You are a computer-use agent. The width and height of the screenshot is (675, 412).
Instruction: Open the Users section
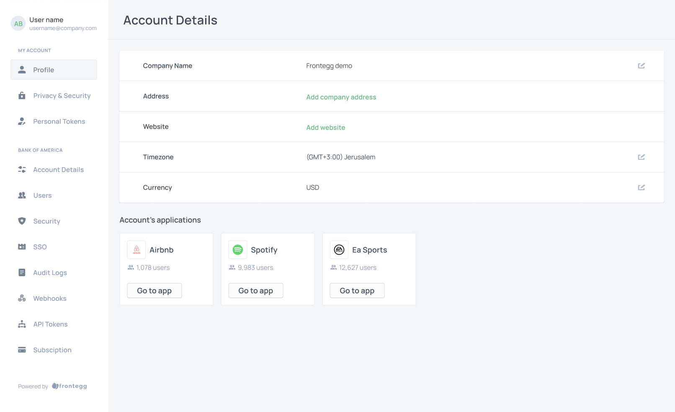click(x=42, y=196)
